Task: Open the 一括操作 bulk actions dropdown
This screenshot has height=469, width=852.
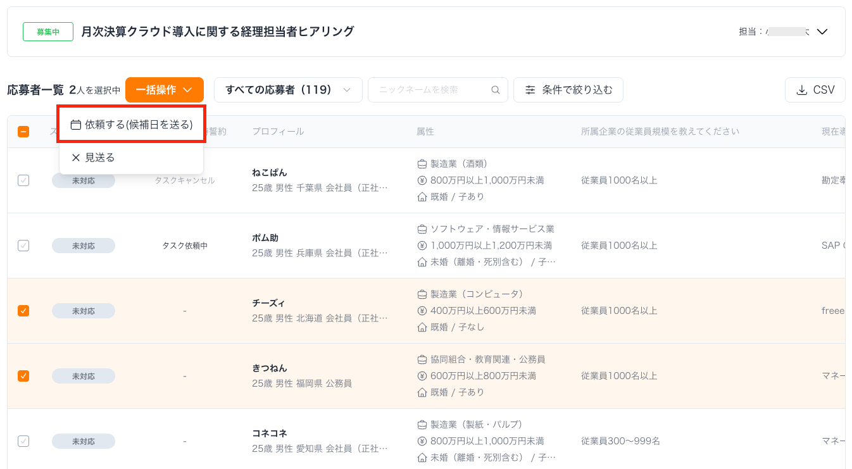Action: pyautogui.click(x=164, y=90)
